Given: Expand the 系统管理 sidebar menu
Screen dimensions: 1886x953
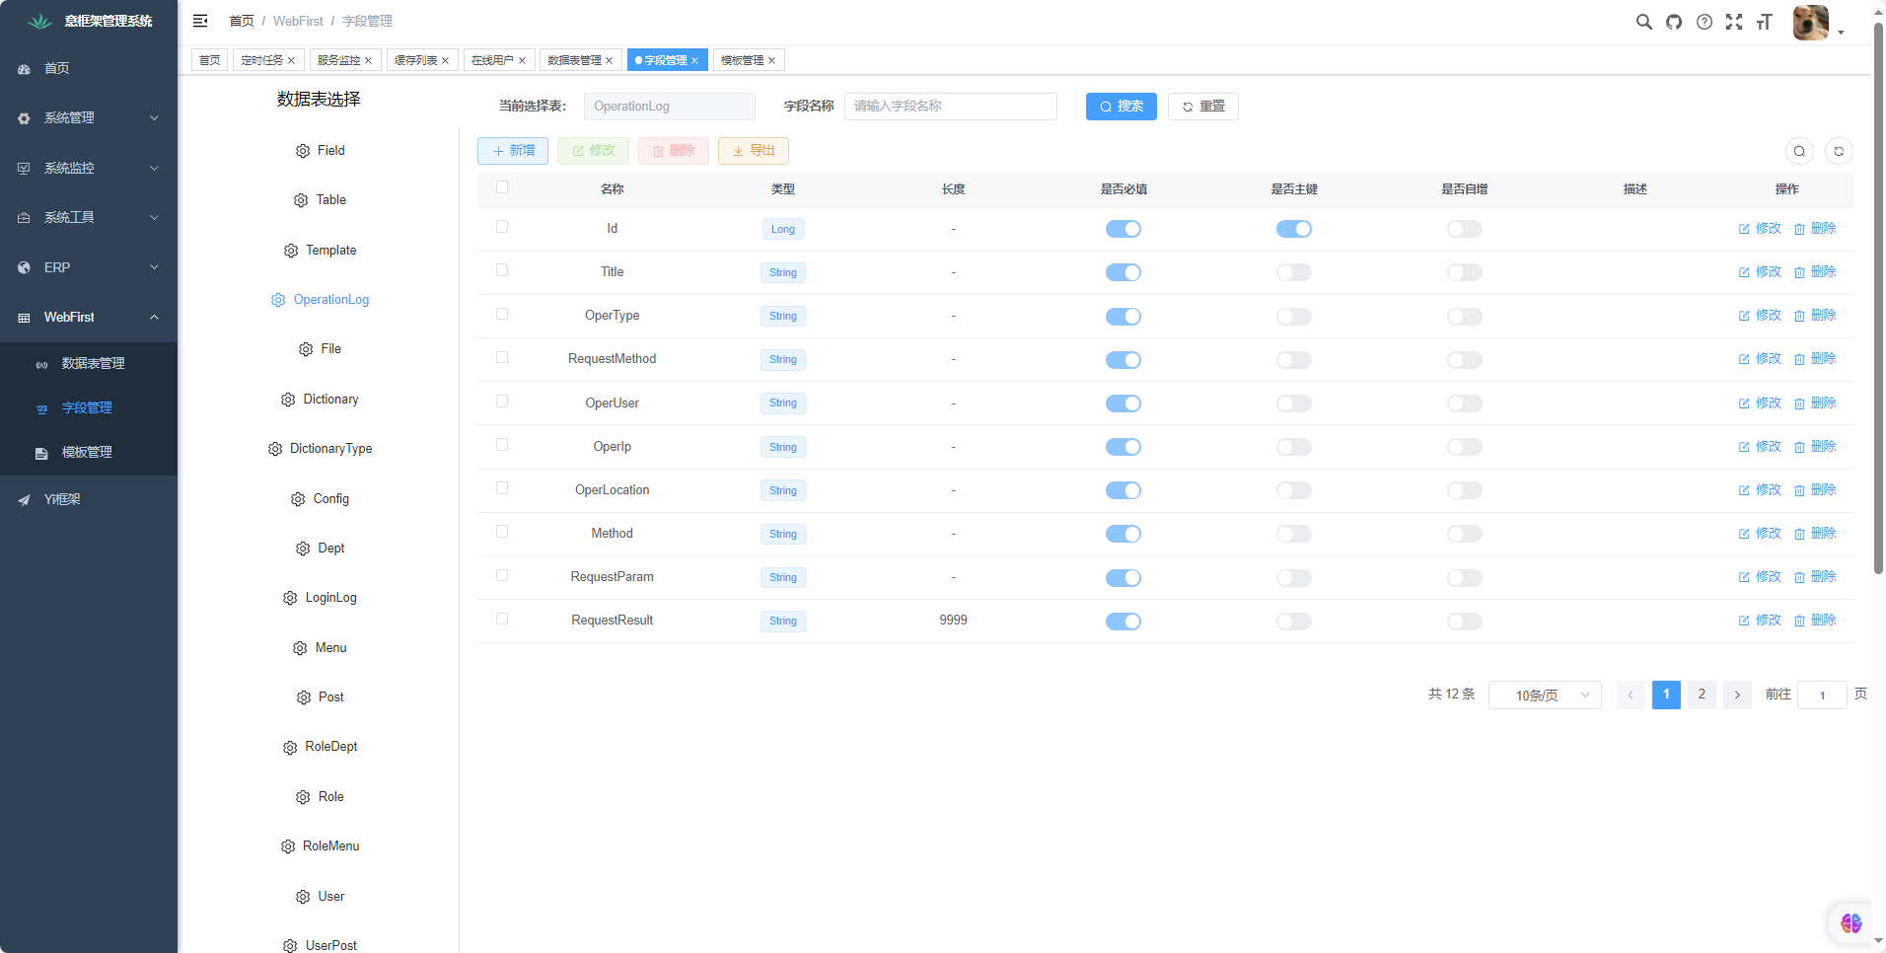Looking at the screenshot, I should [x=89, y=118].
